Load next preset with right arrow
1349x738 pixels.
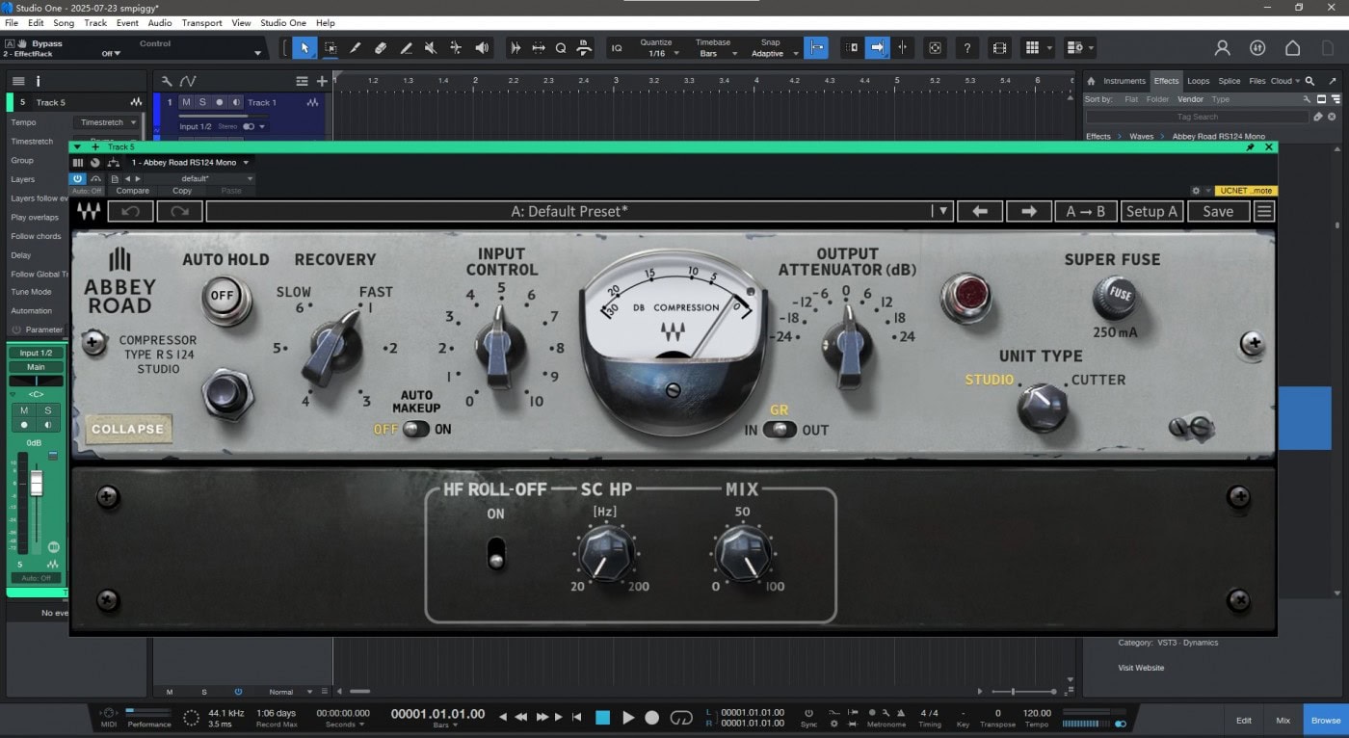point(1028,211)
